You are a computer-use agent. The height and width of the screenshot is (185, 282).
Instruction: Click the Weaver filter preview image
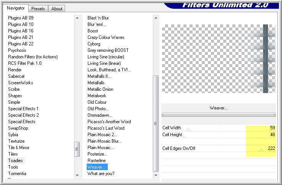point(219,59)
